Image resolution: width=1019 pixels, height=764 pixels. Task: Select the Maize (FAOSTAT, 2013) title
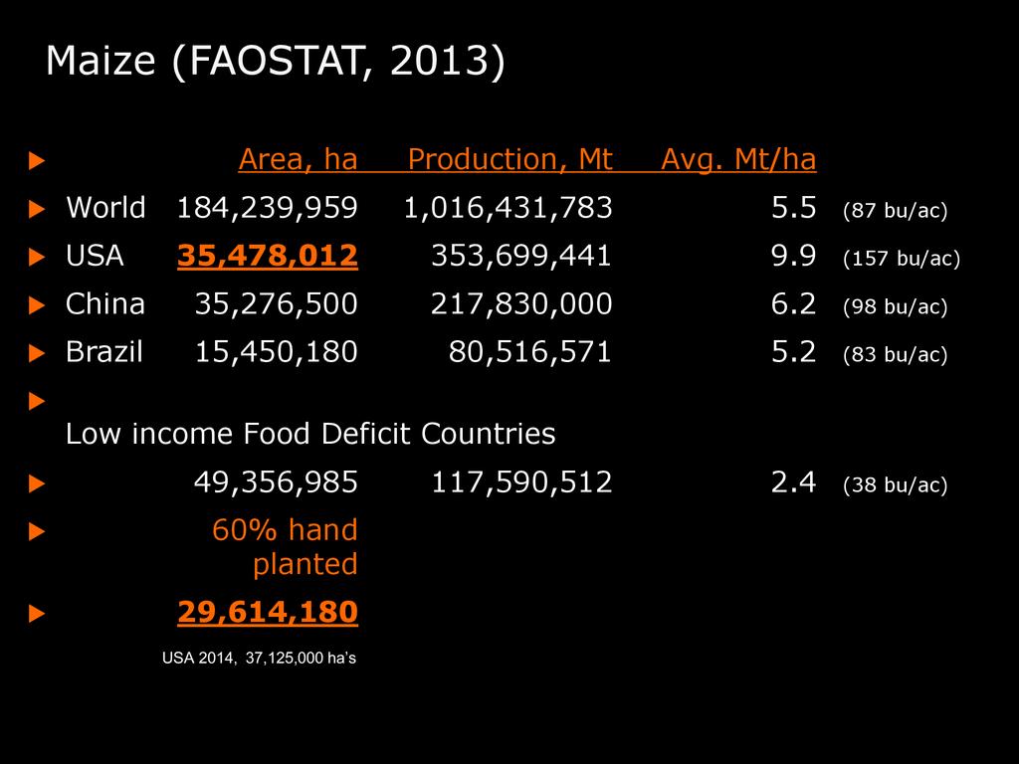(x=276, y=62)
